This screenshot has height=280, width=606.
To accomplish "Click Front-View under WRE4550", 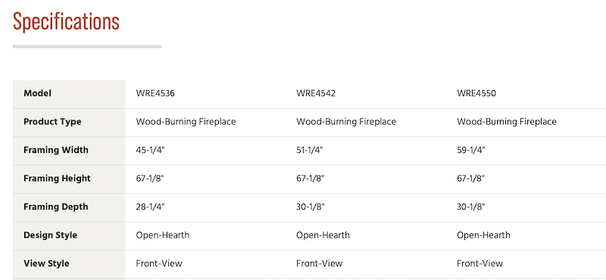I will [x=480, y=263].
